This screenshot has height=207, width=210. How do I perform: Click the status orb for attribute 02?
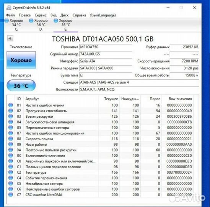[11, 111]
